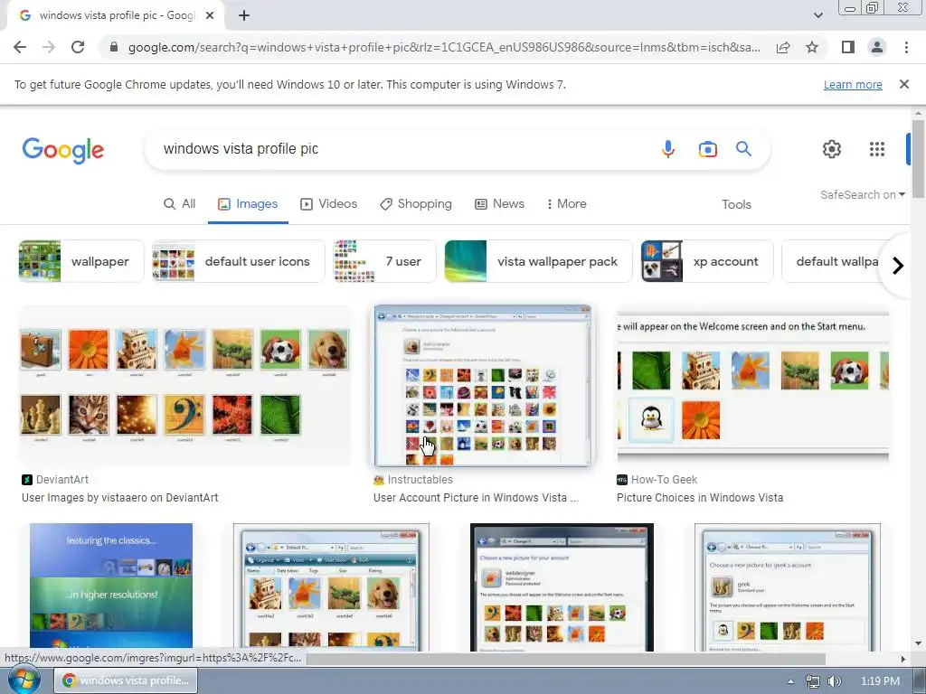Select Chrome window in the taskbar

tap(126, 680)
